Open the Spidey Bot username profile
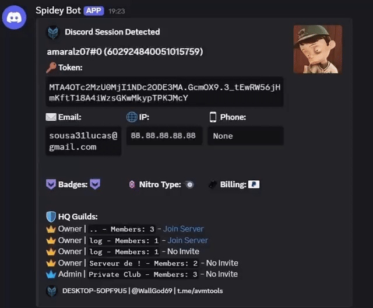The height and width of the screenshot is (308, 373). 58,10
